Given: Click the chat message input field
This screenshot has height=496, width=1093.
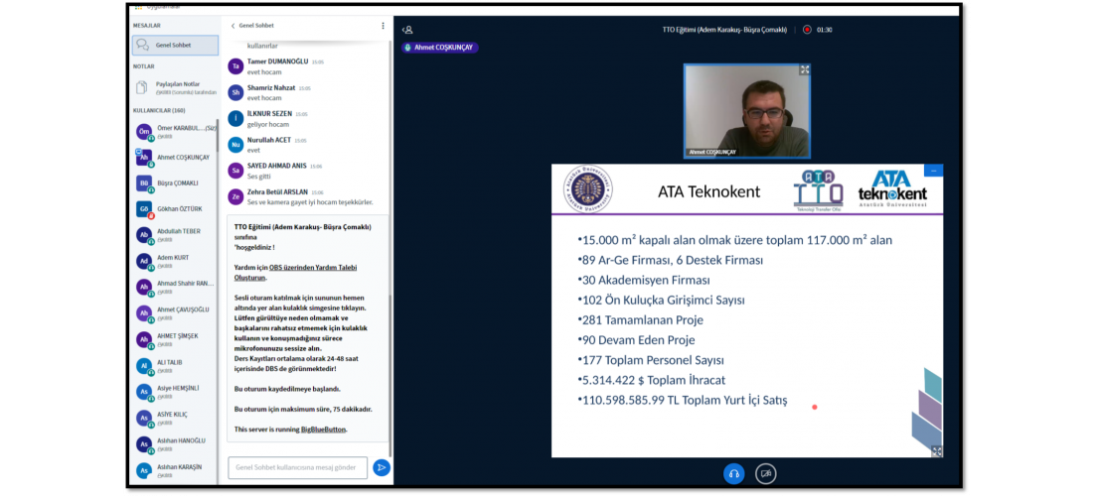Looking at the screenshot, I should (x=297, y=467).
